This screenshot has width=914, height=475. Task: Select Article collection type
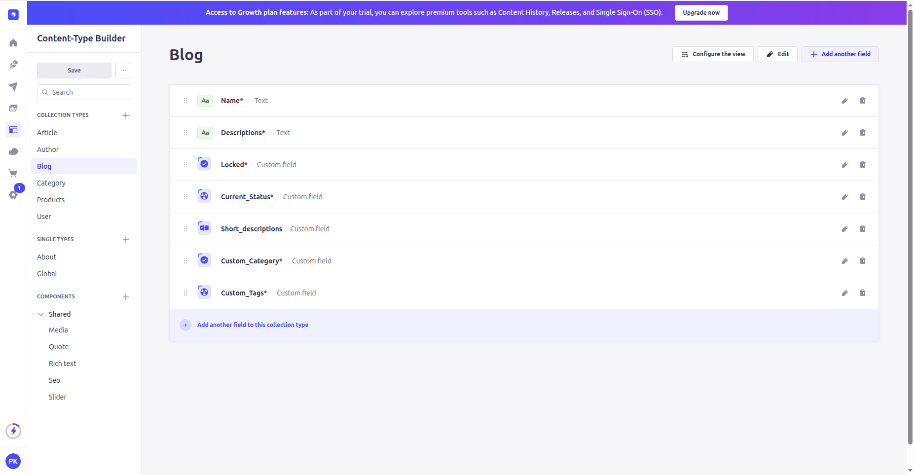[x=47, y=133]
